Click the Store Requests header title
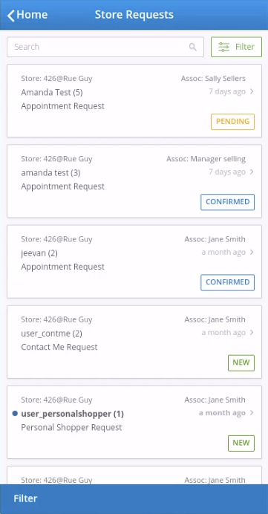This screenshot has height=514, width=268. (x=134, y=15)
